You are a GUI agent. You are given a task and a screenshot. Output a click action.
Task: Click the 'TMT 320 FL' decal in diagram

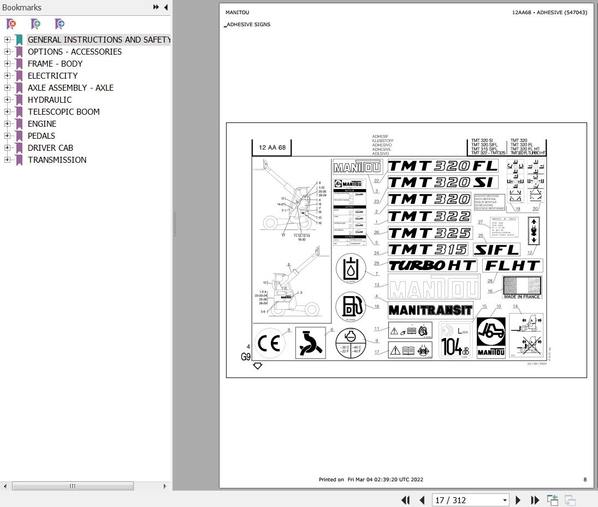[443, 166]
